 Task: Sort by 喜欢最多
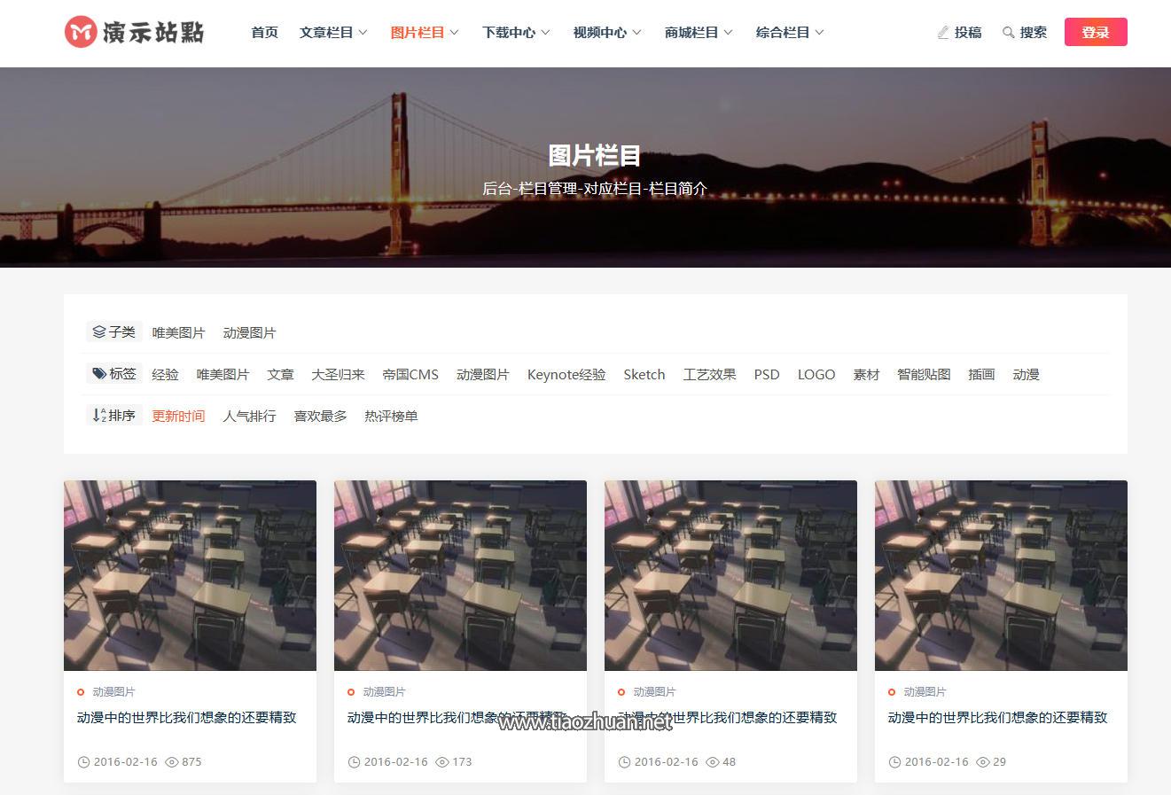(320, 417)
